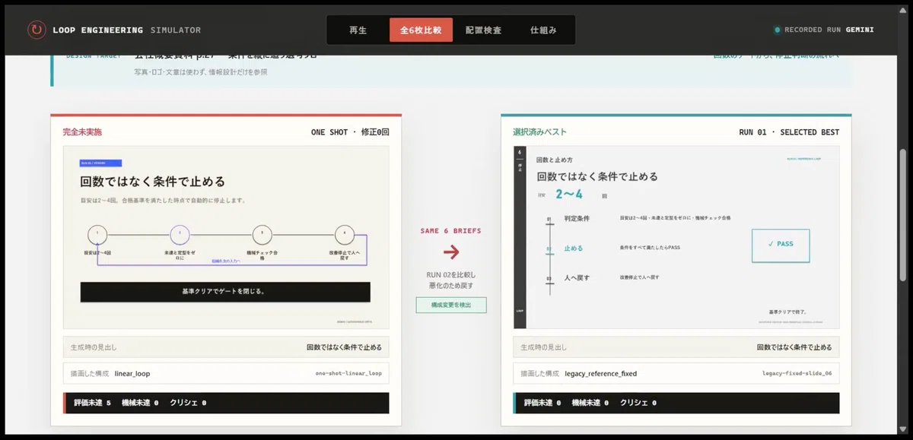Click the 完全未実施 card heading
913x440 pixels.
point(82,131)
